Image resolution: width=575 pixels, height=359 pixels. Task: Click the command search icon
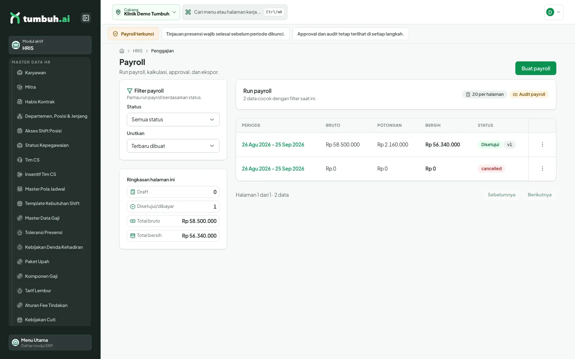[188, 12]
